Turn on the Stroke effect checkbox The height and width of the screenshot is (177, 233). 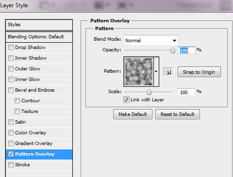click(x=11, y=165)
